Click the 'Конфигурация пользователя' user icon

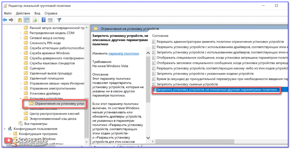[x=11, y=128]
